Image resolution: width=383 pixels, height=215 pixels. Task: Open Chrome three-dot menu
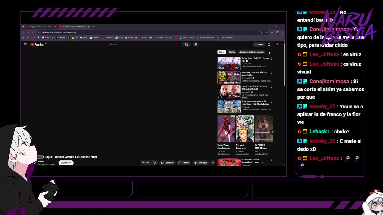click(282, 33)
